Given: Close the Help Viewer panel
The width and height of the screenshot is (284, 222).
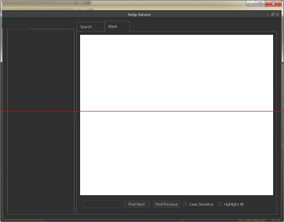Looking at the screenshot, I should click(277, 14).
